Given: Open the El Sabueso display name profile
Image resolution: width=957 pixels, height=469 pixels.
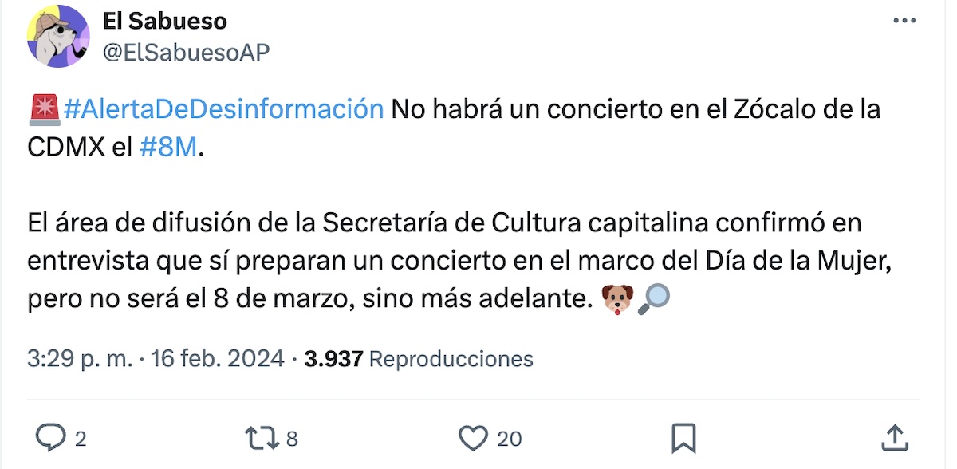Looking at the screenshot, I should (164, 22).
